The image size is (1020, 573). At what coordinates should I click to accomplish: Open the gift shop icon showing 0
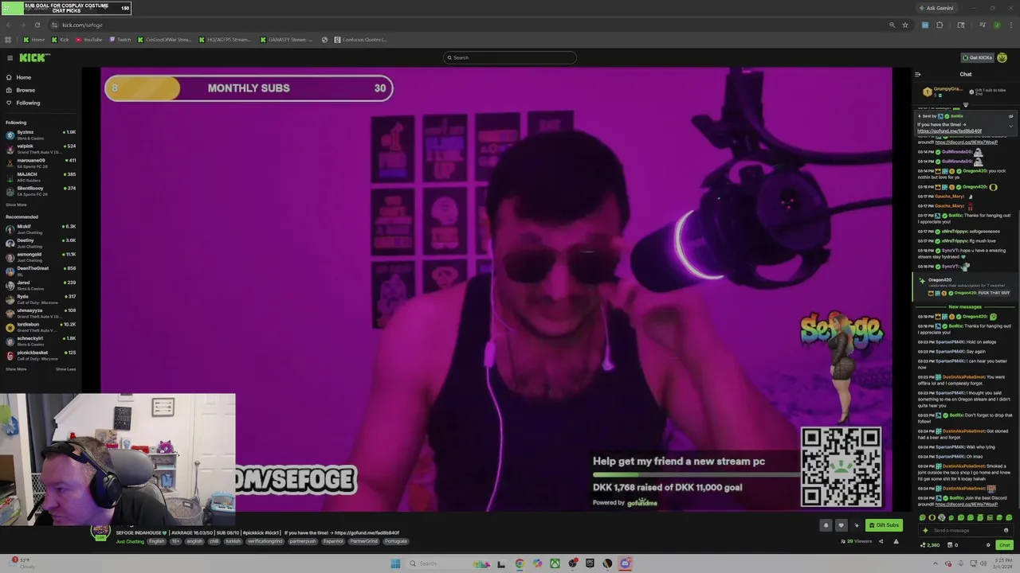pyautogui.click(x=953, y=545)
